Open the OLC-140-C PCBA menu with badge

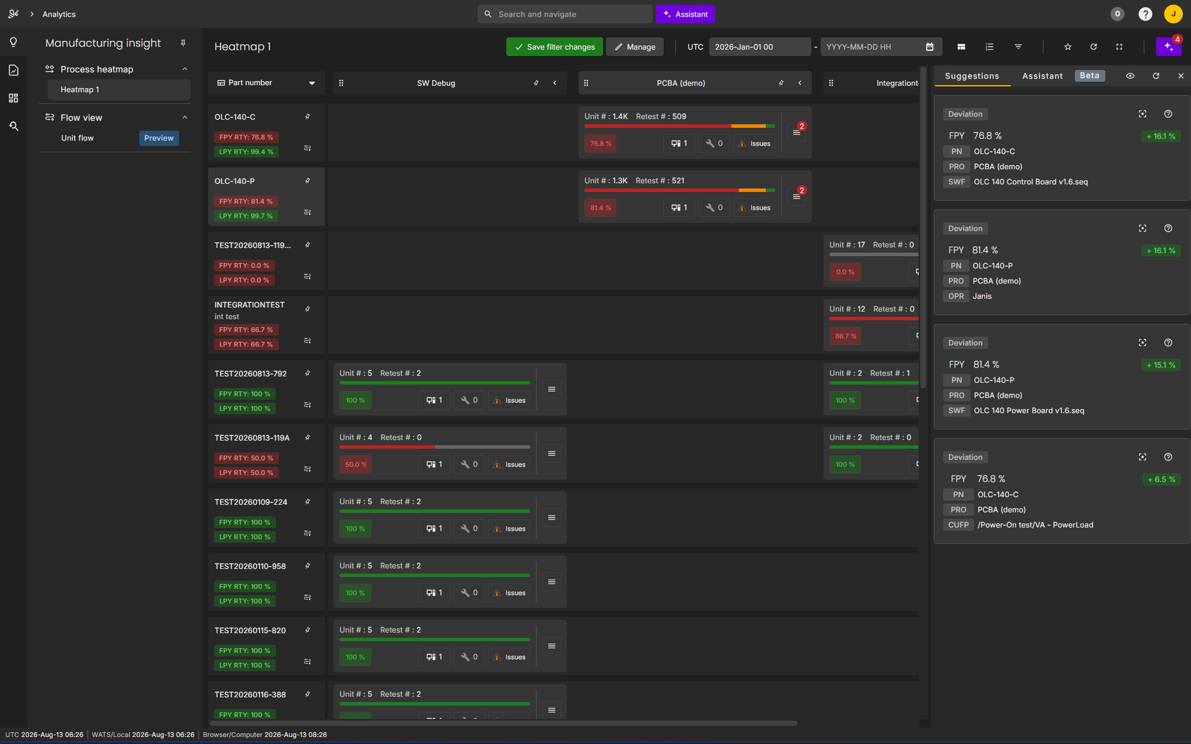797,132
